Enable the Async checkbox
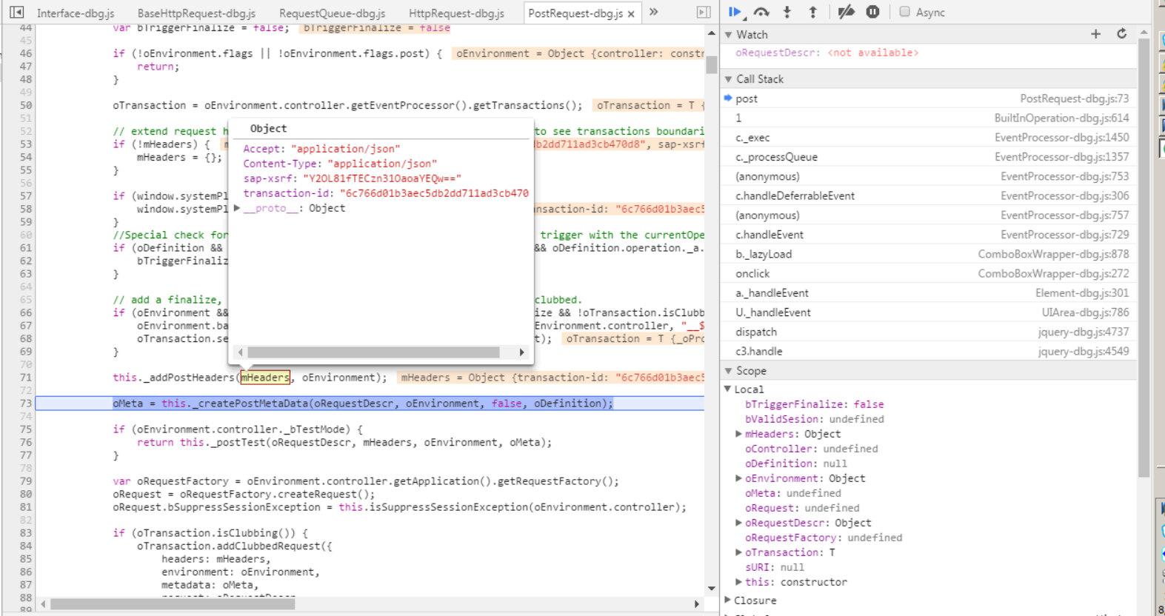This screenshot has height=616, width=1165. (904, 12)
